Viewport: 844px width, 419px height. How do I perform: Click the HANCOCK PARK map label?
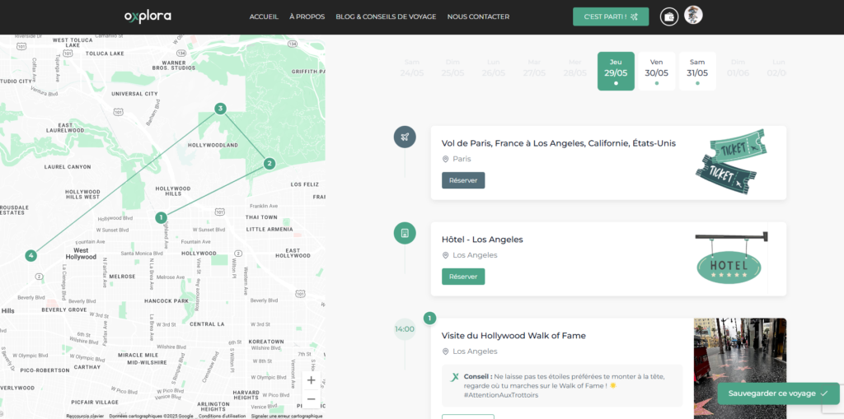pyautogui.click(x=166, y=301)
